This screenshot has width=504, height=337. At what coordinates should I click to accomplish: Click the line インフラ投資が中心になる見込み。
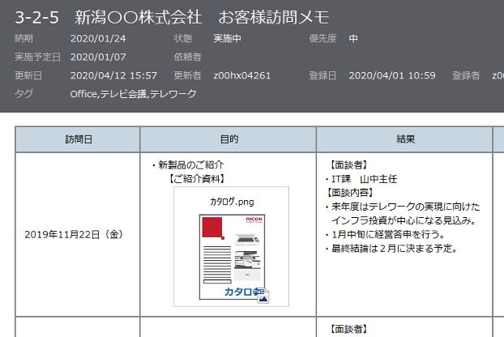pyautogui.click(x=404, y=220)
